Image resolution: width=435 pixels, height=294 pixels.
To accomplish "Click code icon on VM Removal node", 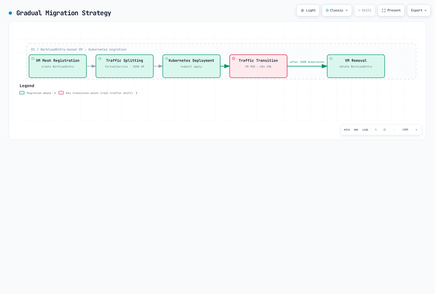I will point(331,59).
